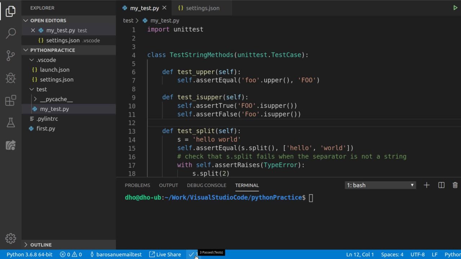The image size is (461, 259).
Task: Change encoding via UTF-8
Action: [418, 254]
